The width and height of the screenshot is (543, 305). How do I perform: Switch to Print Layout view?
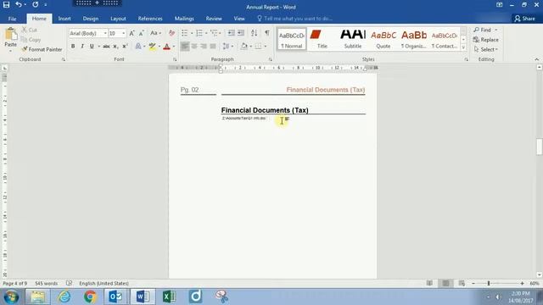445,283
